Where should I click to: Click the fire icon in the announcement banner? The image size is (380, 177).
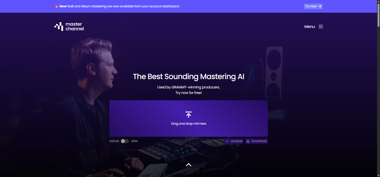point(56,6)
